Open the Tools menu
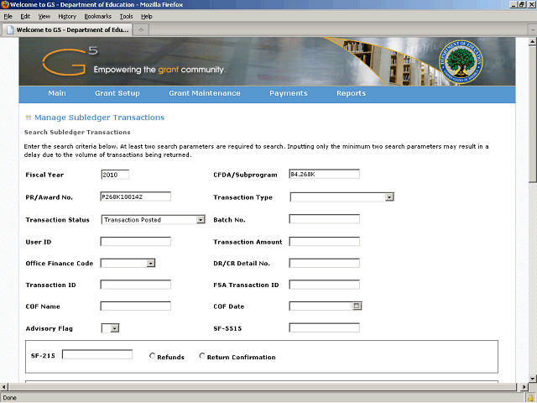537x403 pixels. [x=127, y=17]
